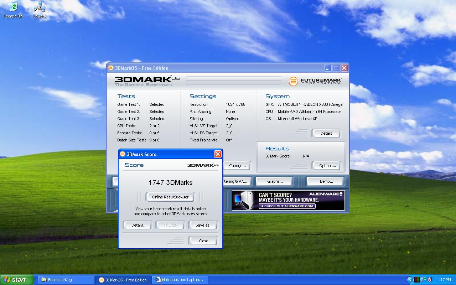The width and height of the screenshot is (456, 285).
Task: Switch to Benchmarking folder in taskbar
Action: click(x=66, y=280)
